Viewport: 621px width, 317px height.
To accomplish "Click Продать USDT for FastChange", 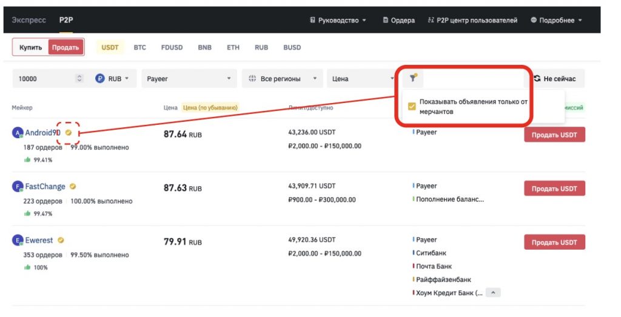I will tap(554, 189).
